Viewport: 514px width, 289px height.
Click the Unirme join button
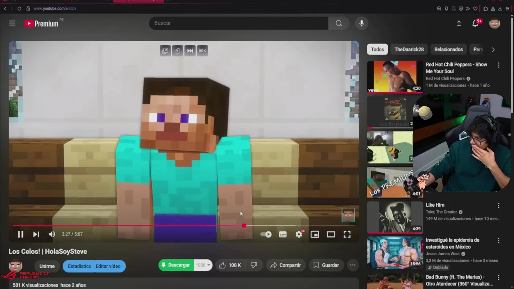[x=47, y=266]
